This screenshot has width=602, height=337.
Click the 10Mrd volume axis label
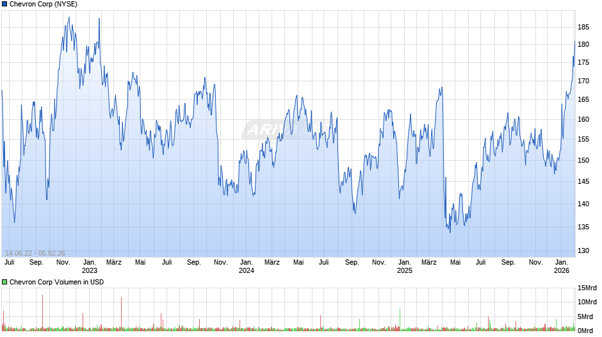[x=587, y=302]
